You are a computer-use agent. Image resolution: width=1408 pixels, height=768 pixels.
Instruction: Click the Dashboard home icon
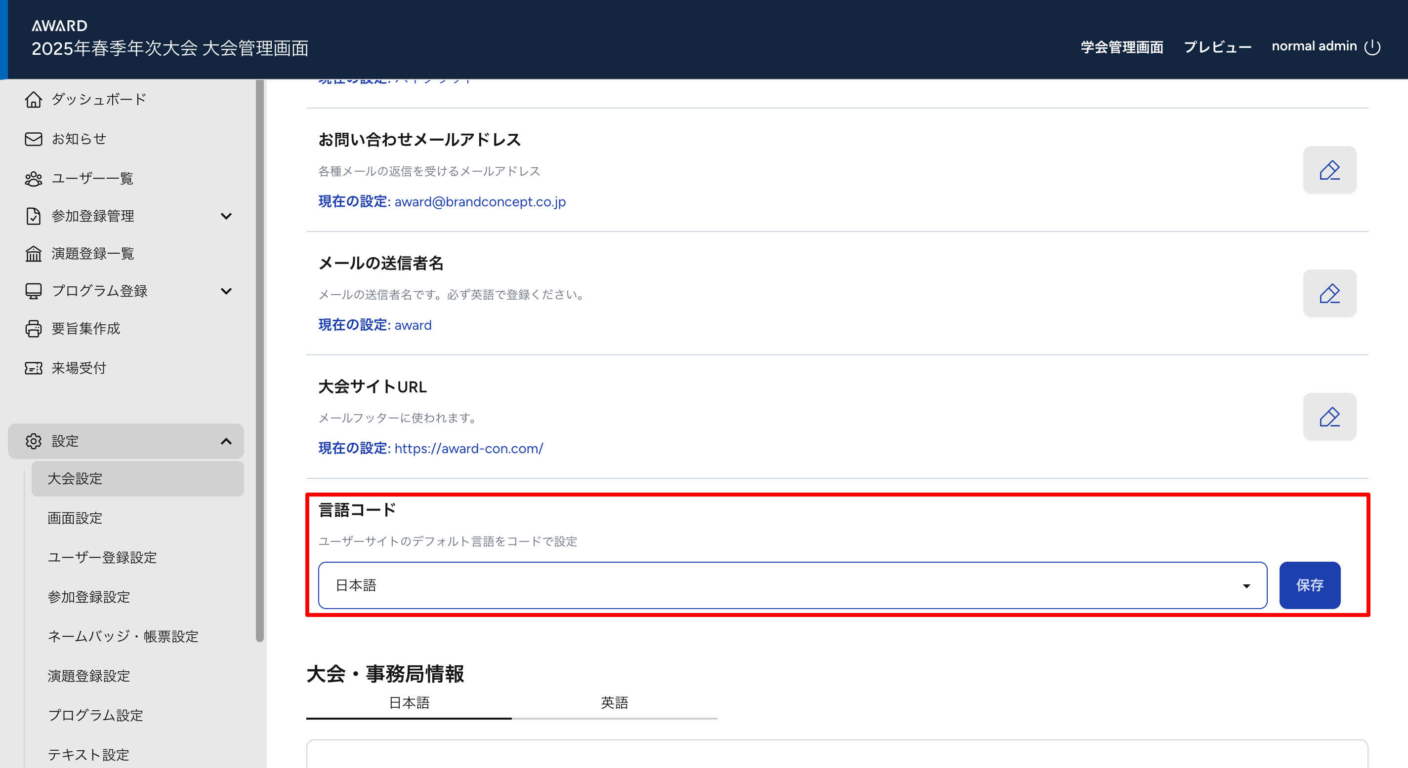coord(33,99)
